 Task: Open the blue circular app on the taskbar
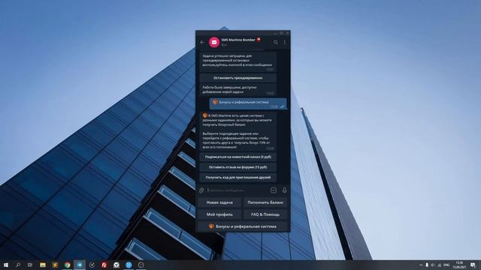point(129,265)
